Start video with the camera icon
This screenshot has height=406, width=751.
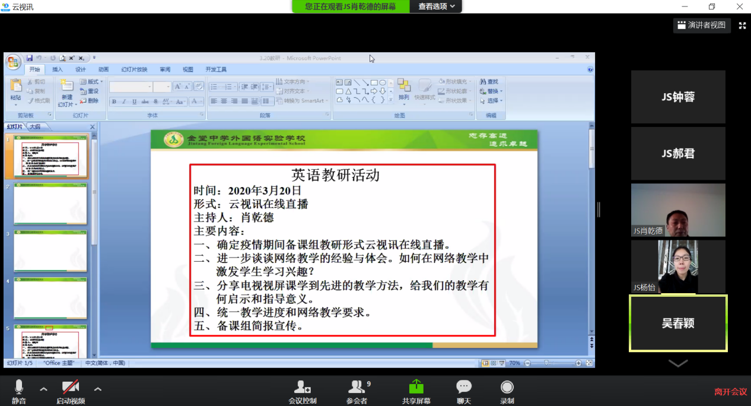(71, 387)
